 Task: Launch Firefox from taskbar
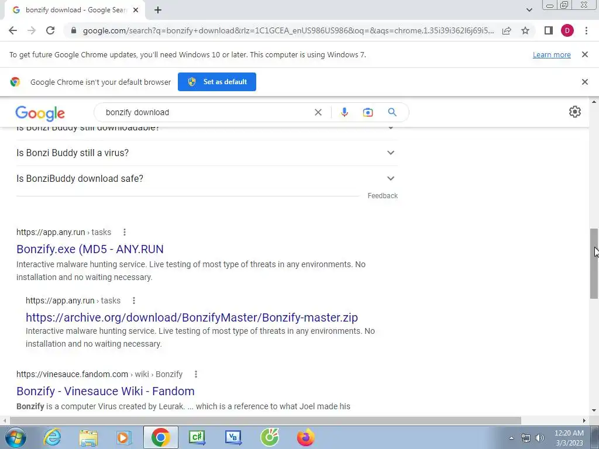coord(305,437)
